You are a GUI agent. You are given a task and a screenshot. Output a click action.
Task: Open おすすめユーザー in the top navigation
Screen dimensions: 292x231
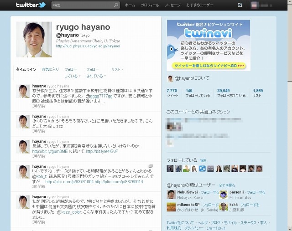point(200,5)
